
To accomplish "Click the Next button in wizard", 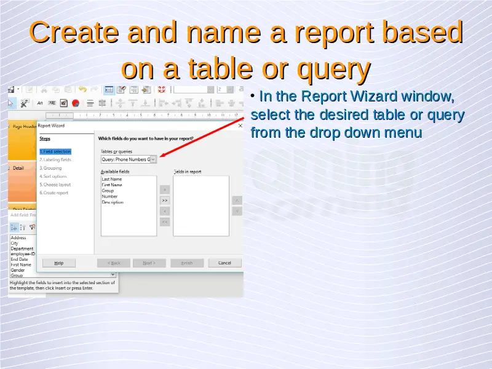I will point(149,263).
